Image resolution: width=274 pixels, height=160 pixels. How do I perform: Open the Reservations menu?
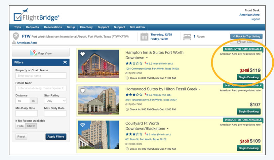tap(52, 27)
